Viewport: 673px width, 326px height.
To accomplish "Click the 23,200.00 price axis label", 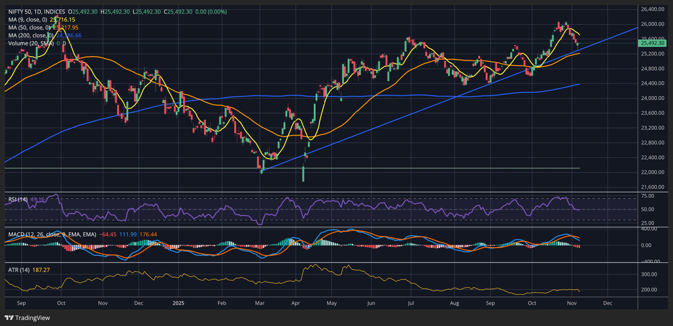I will pyautogui.click(x=652, y=128).
